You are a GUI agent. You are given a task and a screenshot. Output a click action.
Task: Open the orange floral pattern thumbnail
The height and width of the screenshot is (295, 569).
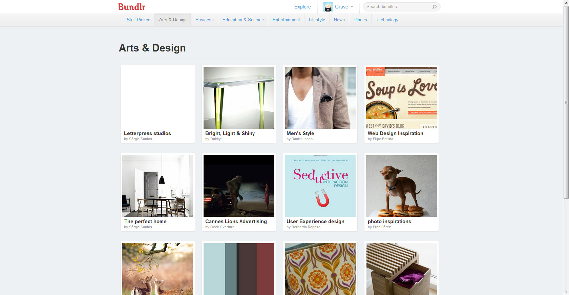coord(320,269)
